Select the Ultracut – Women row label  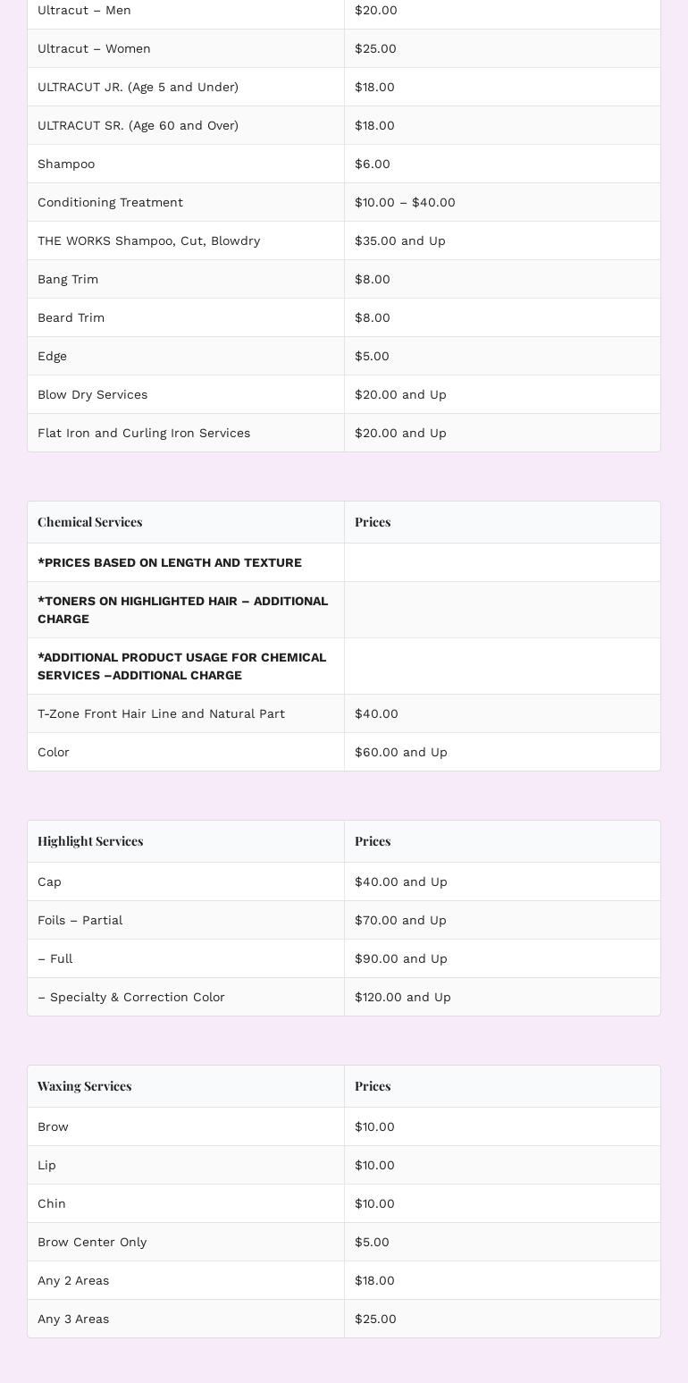click(x=94, y=48)
